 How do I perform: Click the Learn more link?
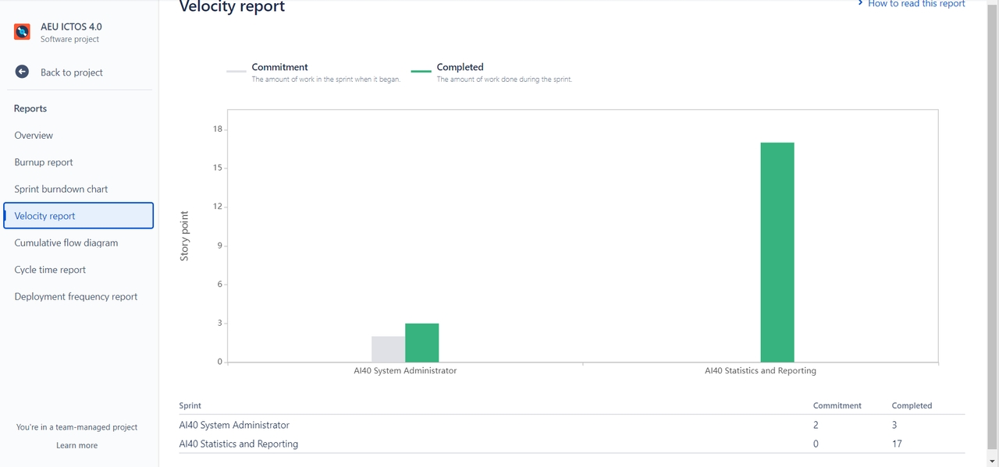coord(76,445)
